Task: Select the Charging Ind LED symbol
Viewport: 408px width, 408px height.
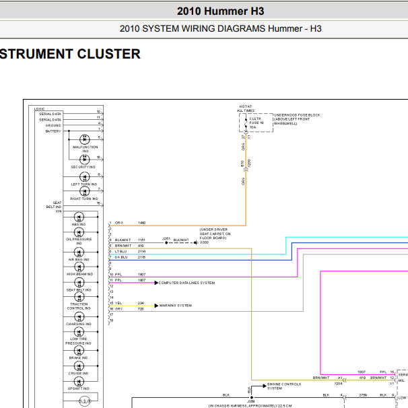Action: (x=79, y=316)
